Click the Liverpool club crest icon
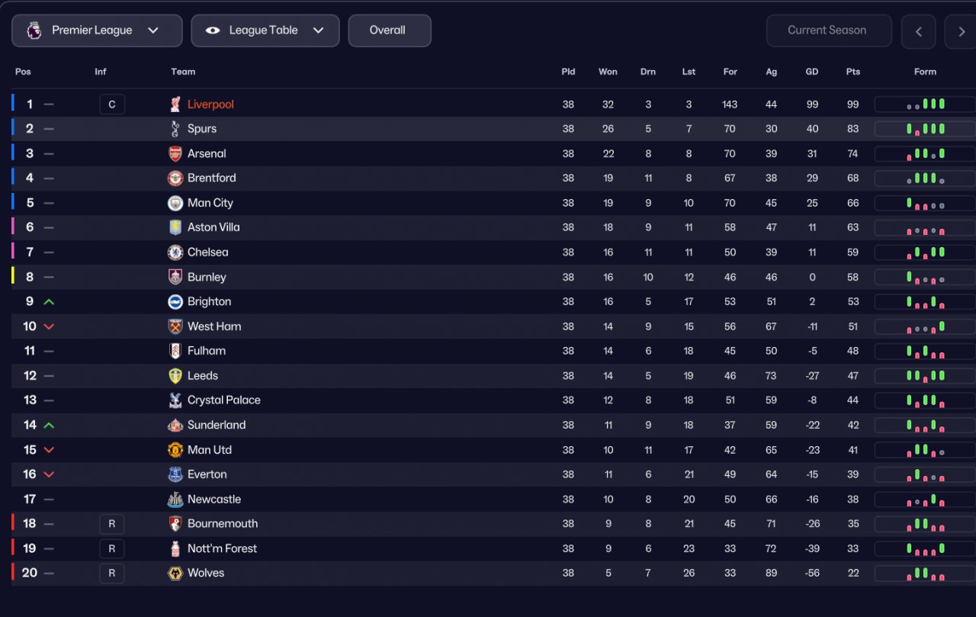976x617 pixels. click(x=175, y=104)
